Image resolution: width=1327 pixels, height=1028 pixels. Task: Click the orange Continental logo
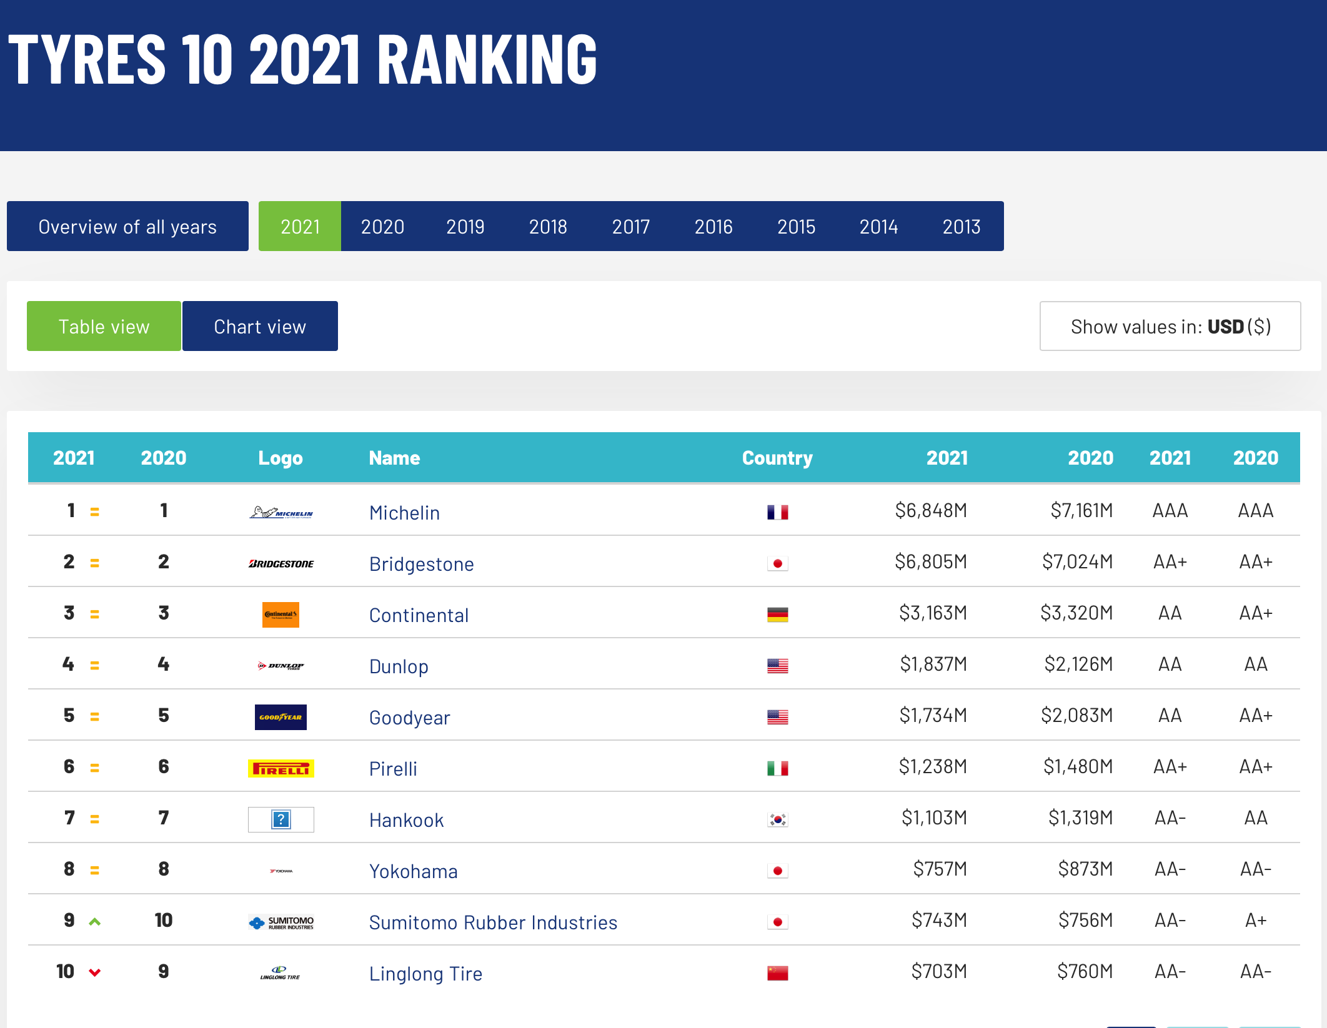(x=281, y=615)
